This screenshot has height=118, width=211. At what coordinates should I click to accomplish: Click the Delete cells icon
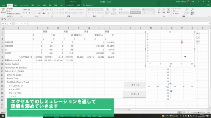coord(164,10)
